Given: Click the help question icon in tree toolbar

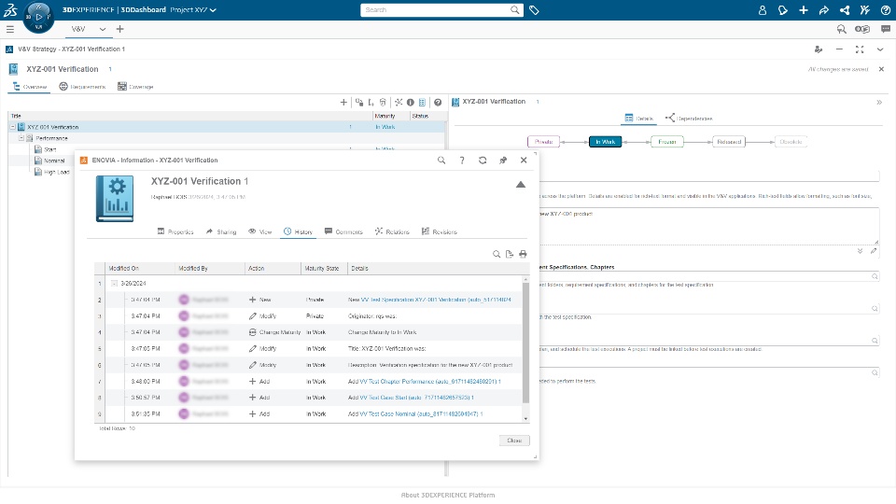Looking at the screenshot, I should click(x=438, y=103).
